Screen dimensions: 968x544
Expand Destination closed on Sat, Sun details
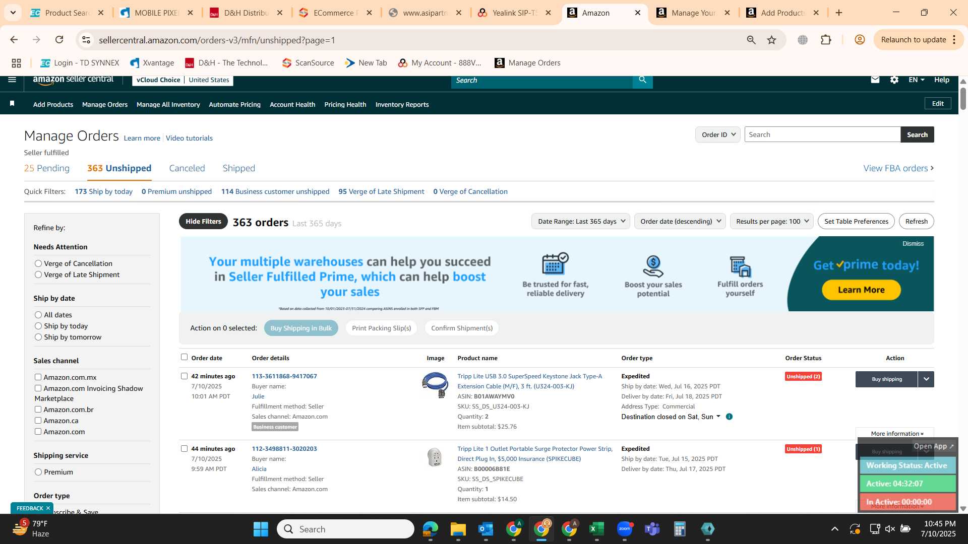coord(671,417)
